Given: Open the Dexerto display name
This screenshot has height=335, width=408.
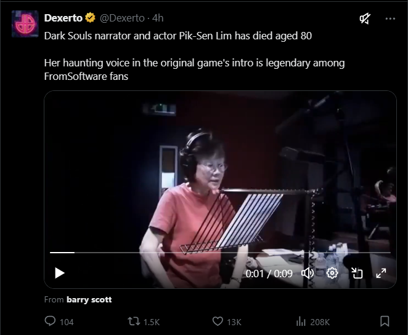Looking at the screenshot, I should pos(63,18).
